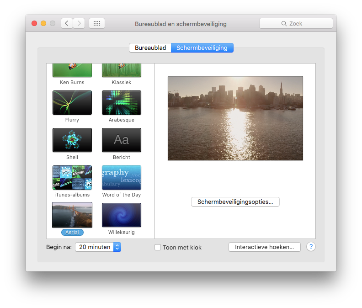Viewport: 362px width, 308px height.
Task: Open Schermbeveiligingsopties button
Action: pyautogui.click(x=235, y=202)
